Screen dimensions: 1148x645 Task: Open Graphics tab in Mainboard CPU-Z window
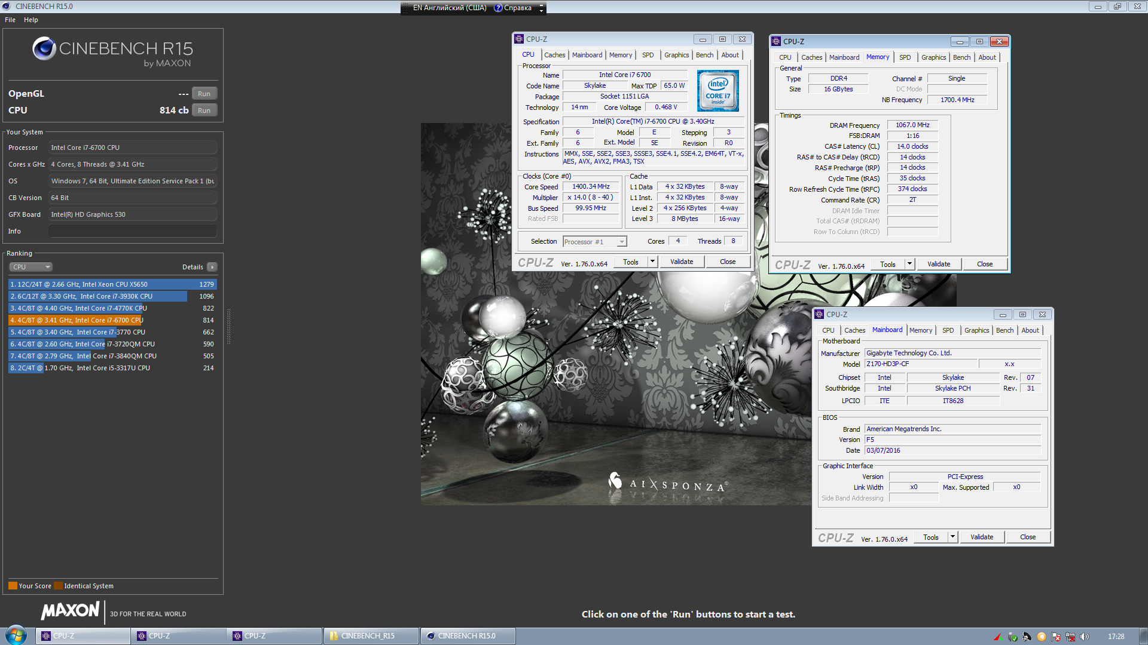[x=976, y=330]
